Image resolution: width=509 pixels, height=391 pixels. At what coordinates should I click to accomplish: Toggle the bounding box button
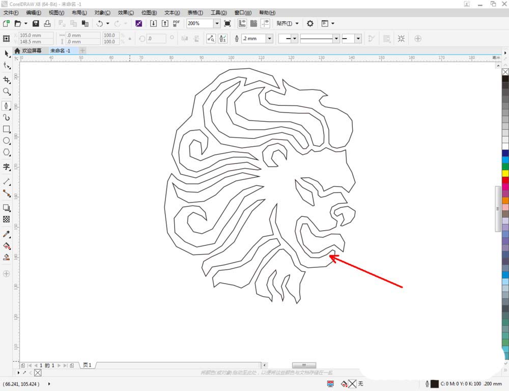pyautogui.click(x=401, y=39)
